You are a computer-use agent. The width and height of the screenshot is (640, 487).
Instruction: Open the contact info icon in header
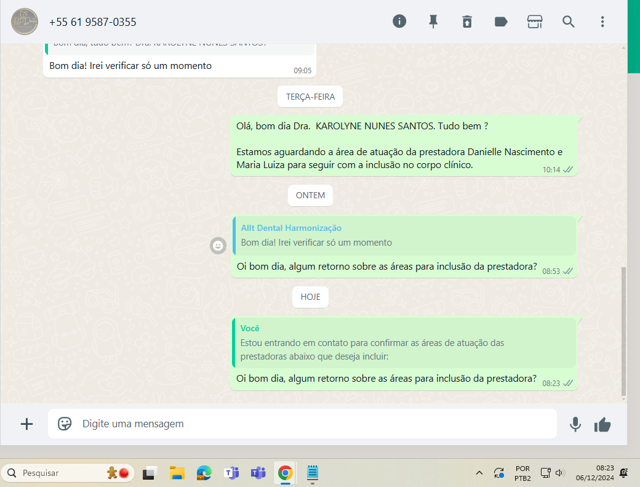pyautogui.click(x=399, y=22)
